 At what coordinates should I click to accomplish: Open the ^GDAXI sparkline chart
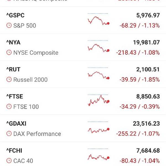(x=98, y=127)
